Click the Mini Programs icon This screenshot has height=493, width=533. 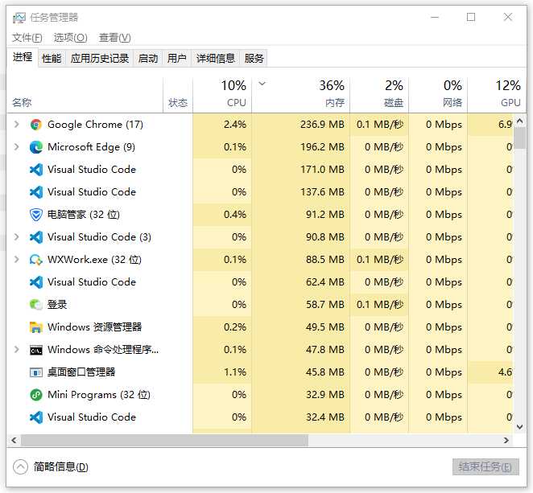click(36, 395)
